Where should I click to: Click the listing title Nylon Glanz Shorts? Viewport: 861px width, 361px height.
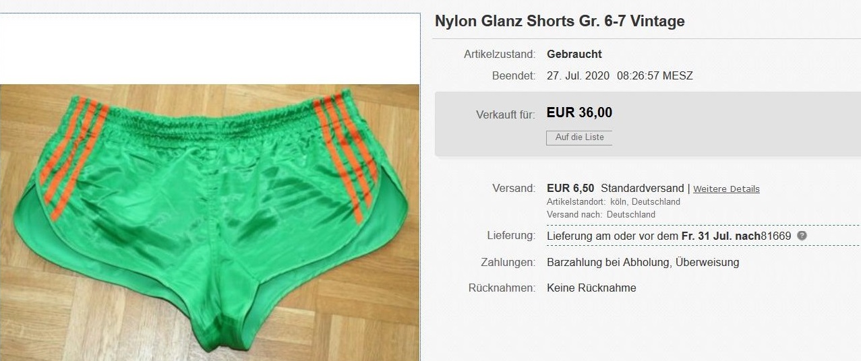click(x=560, y=21)
